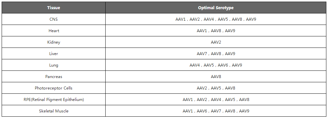Viewport: 328px width, 118px height.
Task: Select the Lung serotypes starting with AAV4
Action: coord(216,65)
